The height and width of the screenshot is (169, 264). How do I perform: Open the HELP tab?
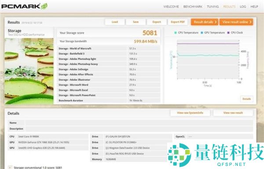click(254, 7)
